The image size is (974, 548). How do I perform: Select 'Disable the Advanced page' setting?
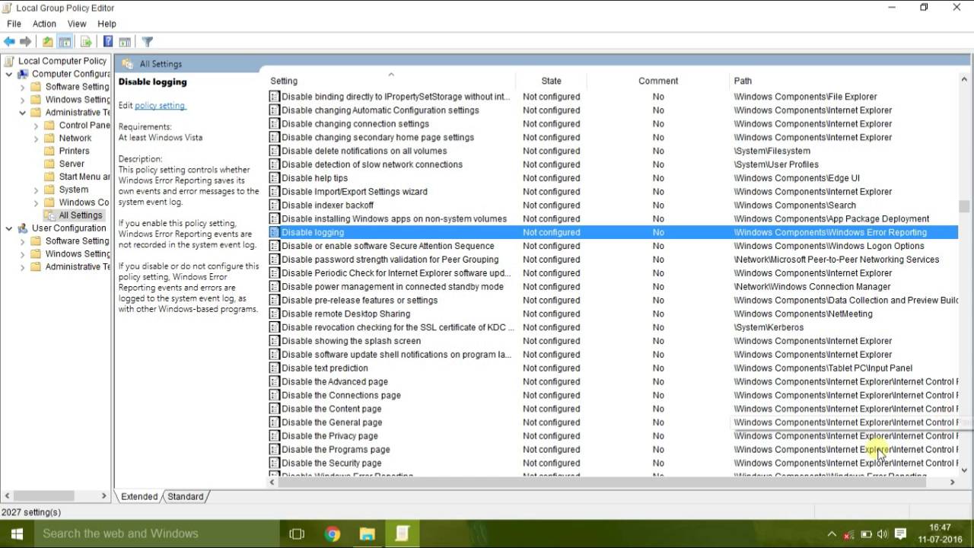(334, 381)
